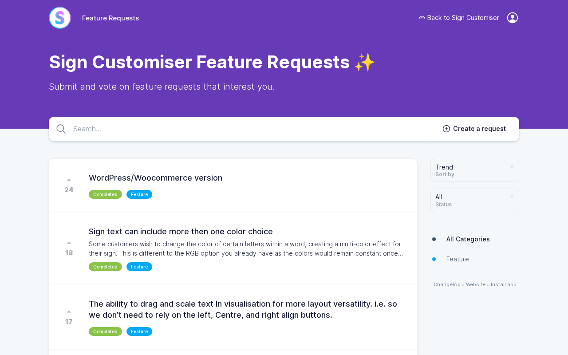The width and height of the screenshot is (568, 355).
Task: Open the All status dropdown
Action: [x=474, y=200]
